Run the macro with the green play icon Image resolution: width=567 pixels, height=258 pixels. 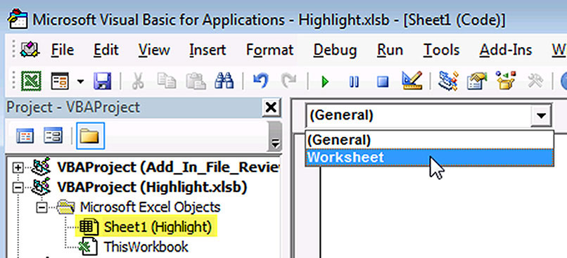click(x=325, y=82)
